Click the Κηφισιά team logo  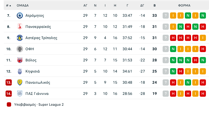coord(20,71)
